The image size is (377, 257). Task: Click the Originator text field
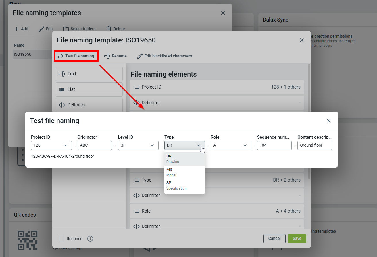click(x=95, y=145)
